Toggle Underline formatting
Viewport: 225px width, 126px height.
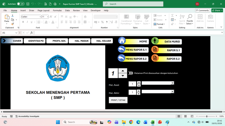pos(31,22)
